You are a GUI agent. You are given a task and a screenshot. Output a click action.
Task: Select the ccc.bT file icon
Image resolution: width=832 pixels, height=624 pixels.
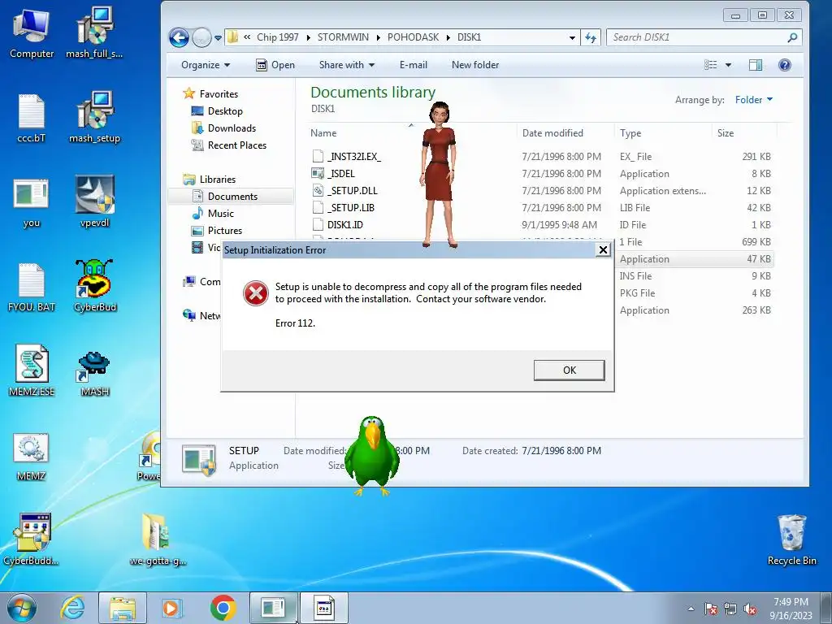click(32, 118)
